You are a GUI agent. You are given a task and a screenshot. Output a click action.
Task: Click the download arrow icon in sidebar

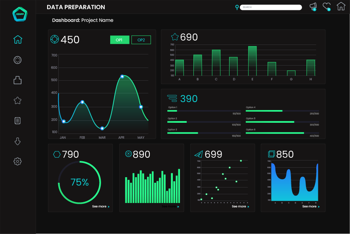pos(17,141)
